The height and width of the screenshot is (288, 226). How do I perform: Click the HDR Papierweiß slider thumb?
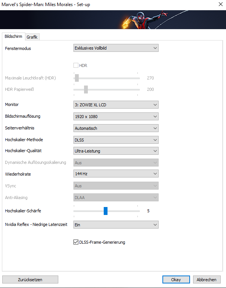(x=86, y=89)
